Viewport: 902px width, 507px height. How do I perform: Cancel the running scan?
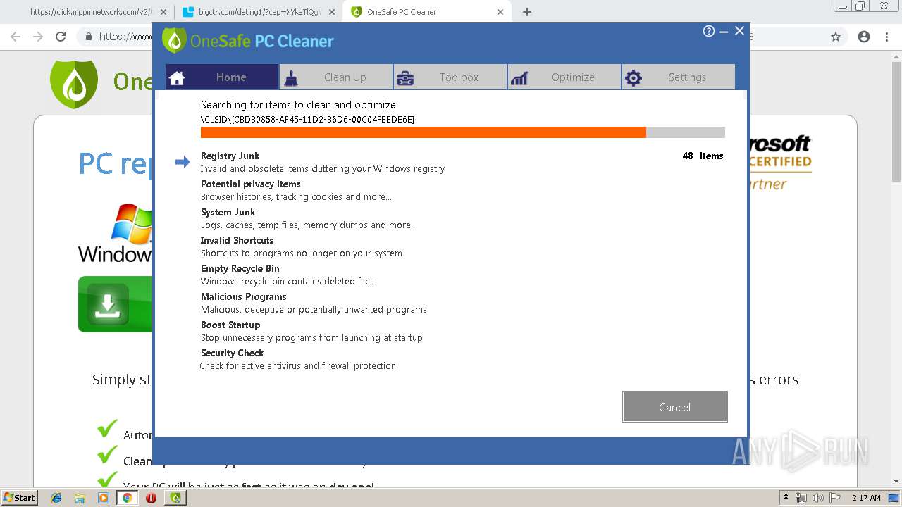(674, 407)
